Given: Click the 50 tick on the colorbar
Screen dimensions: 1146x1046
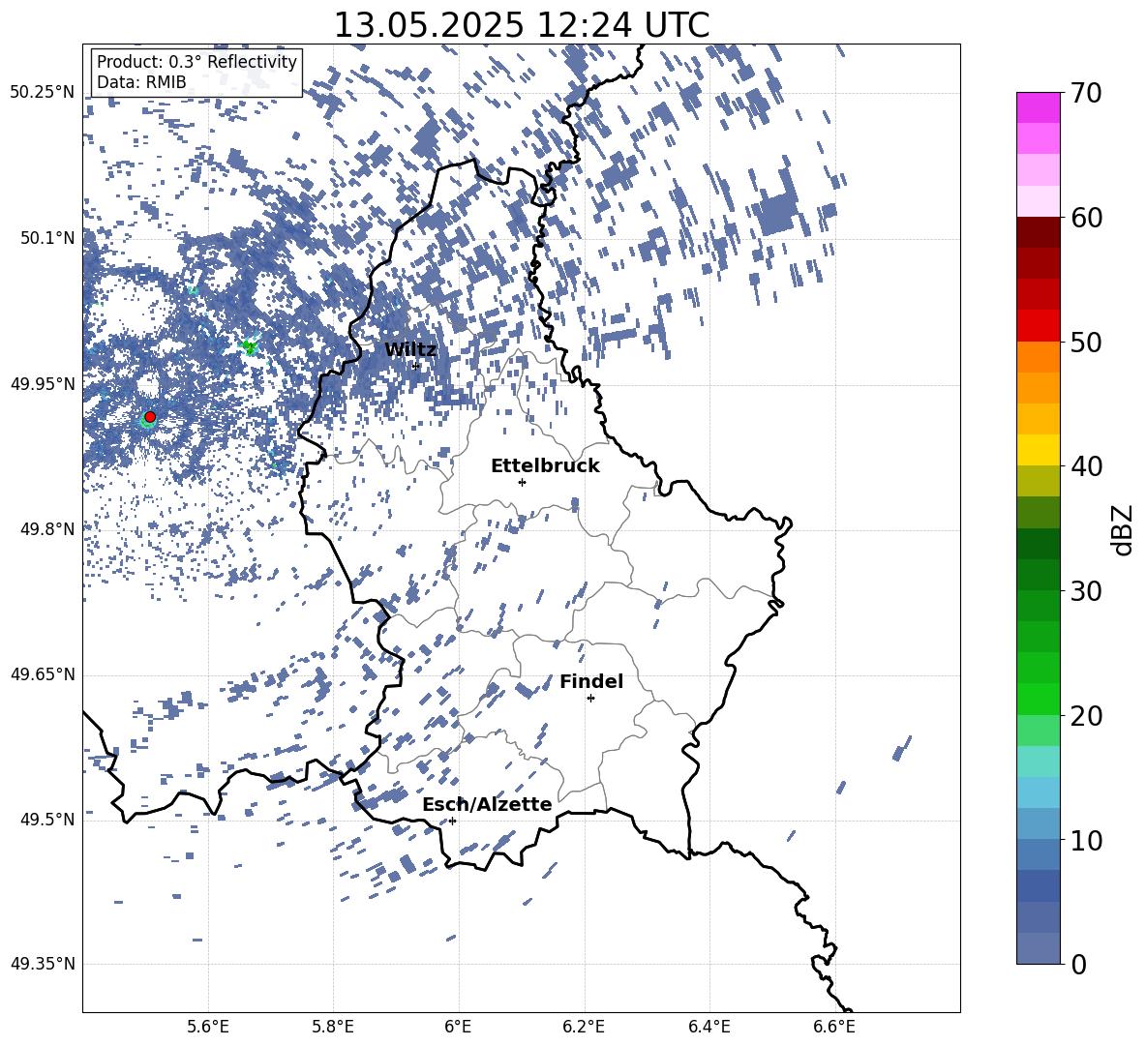Looking at the screenshot, I should (1086, 342).
